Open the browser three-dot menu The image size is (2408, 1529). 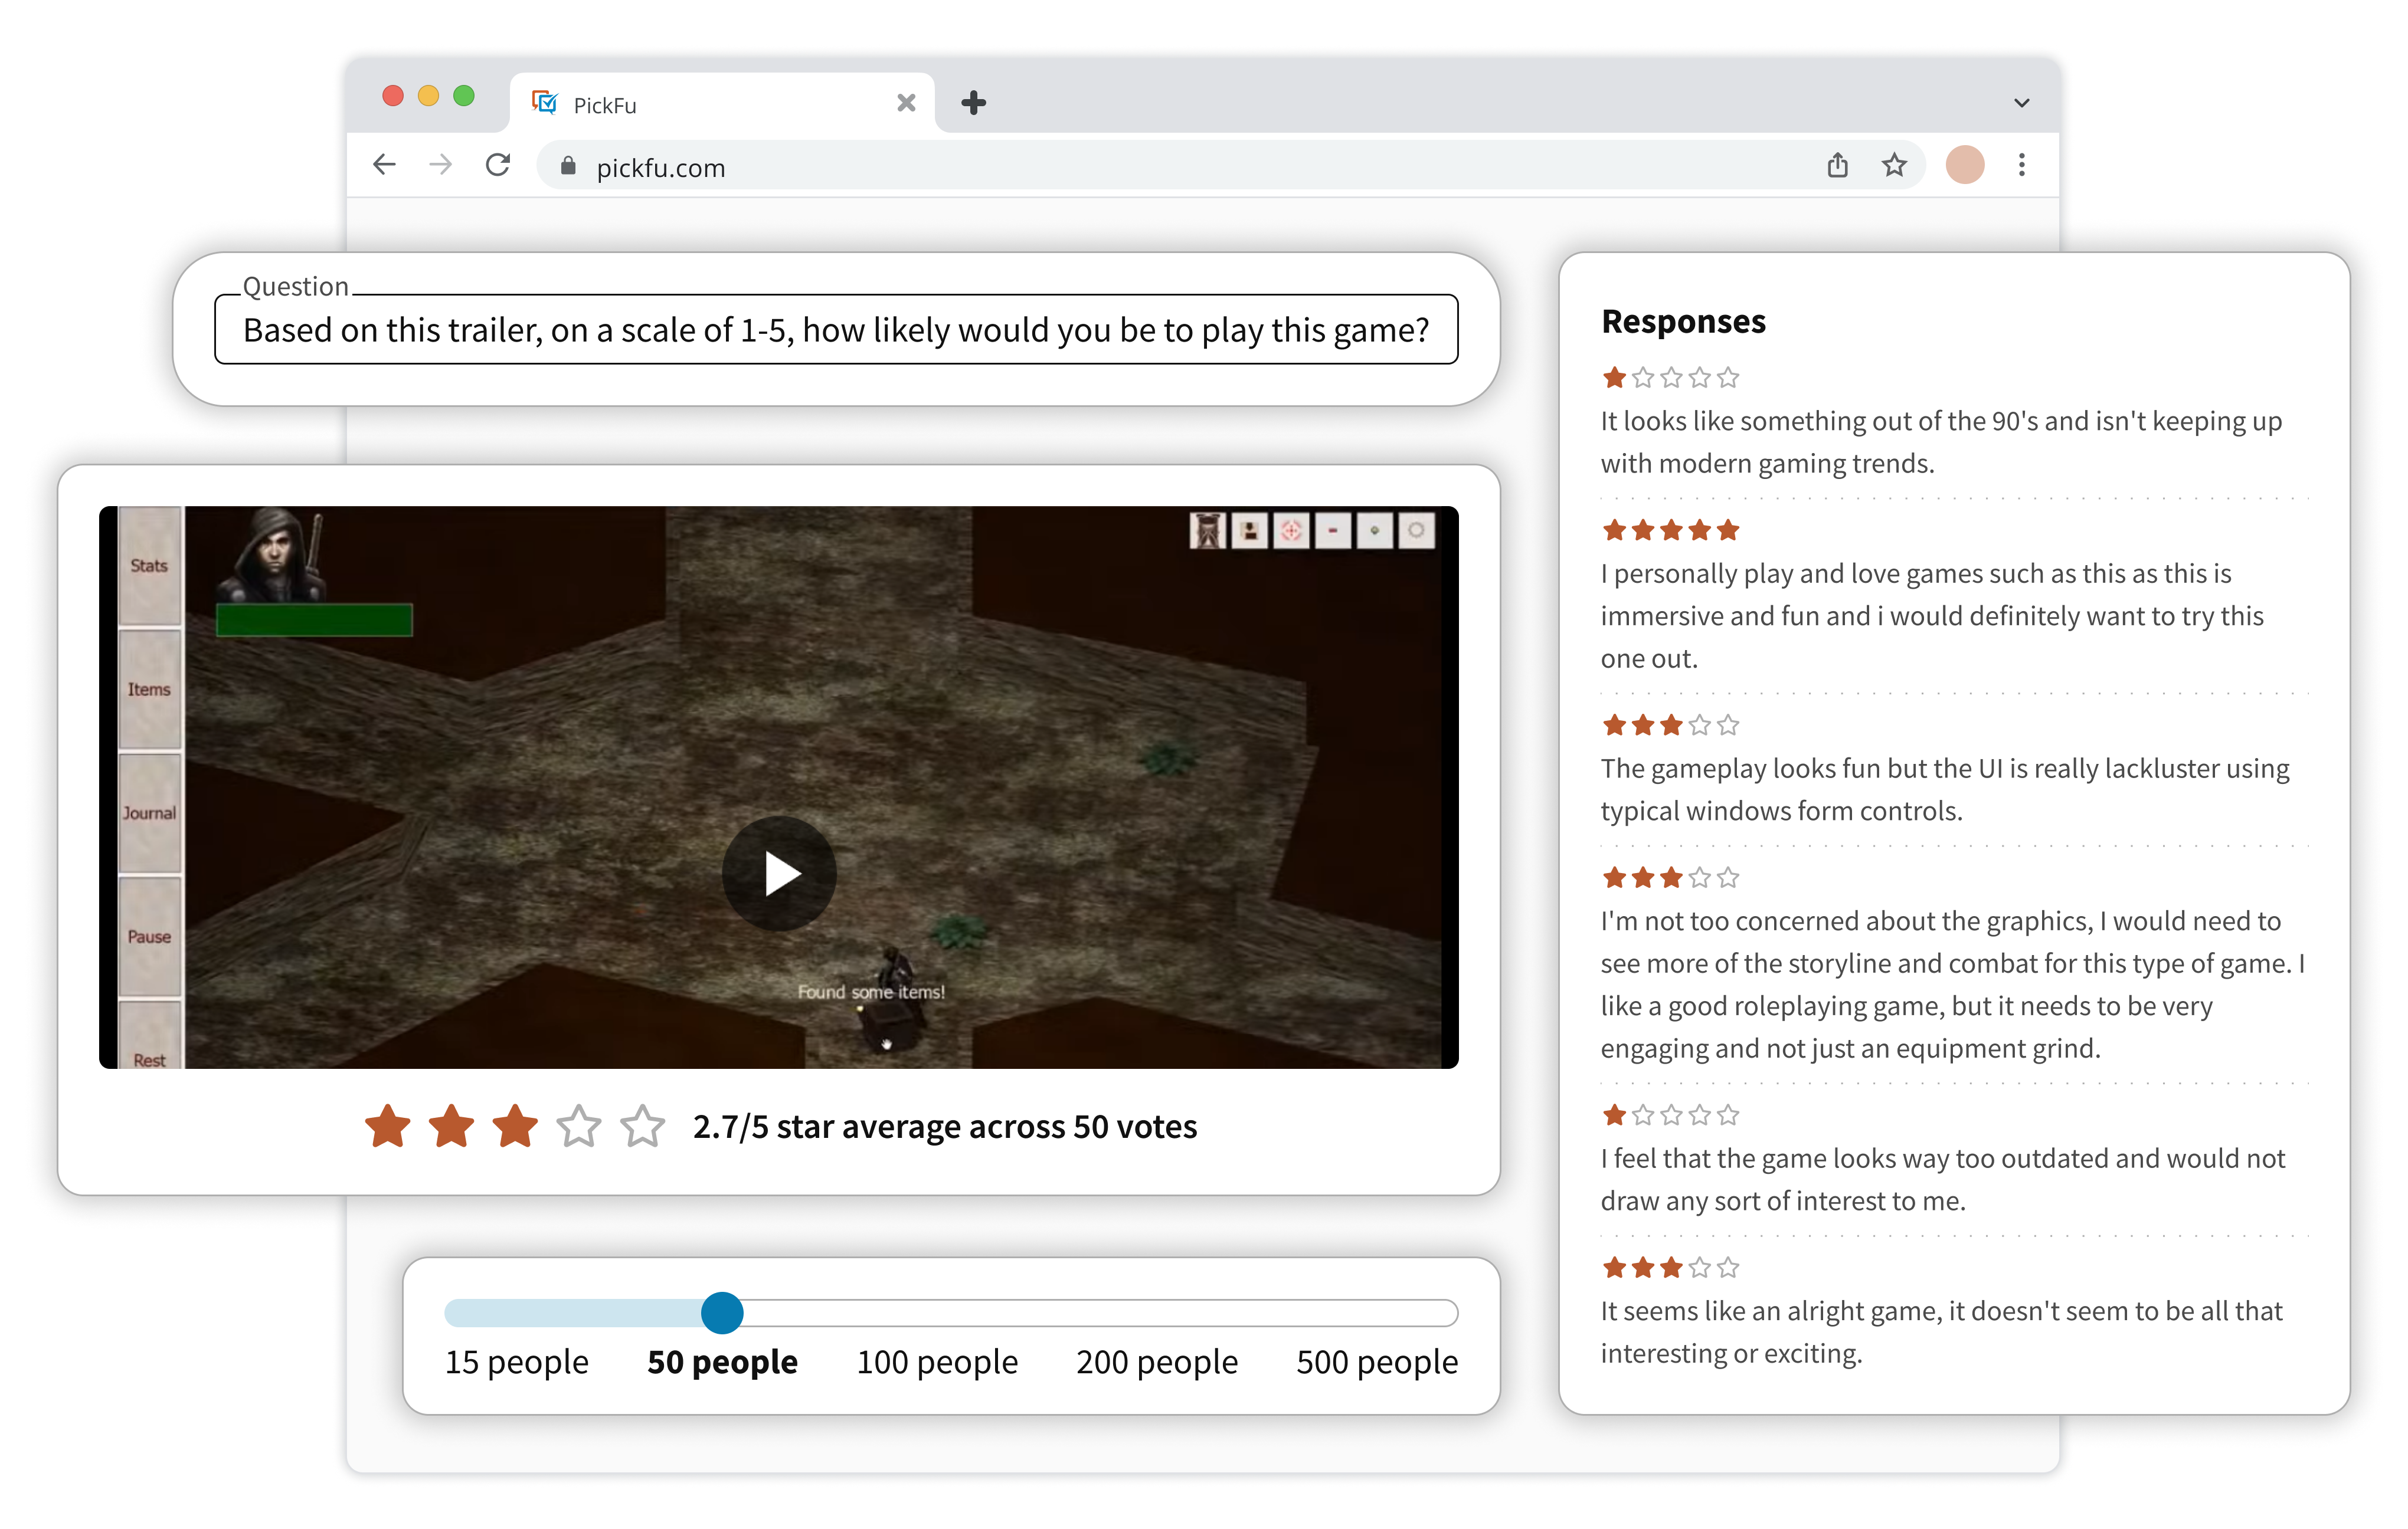(x=2022, y=165)
